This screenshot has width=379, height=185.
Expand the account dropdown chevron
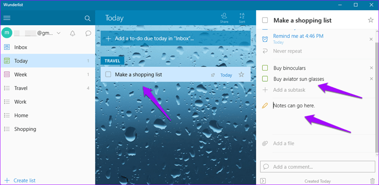pos(59,33)
